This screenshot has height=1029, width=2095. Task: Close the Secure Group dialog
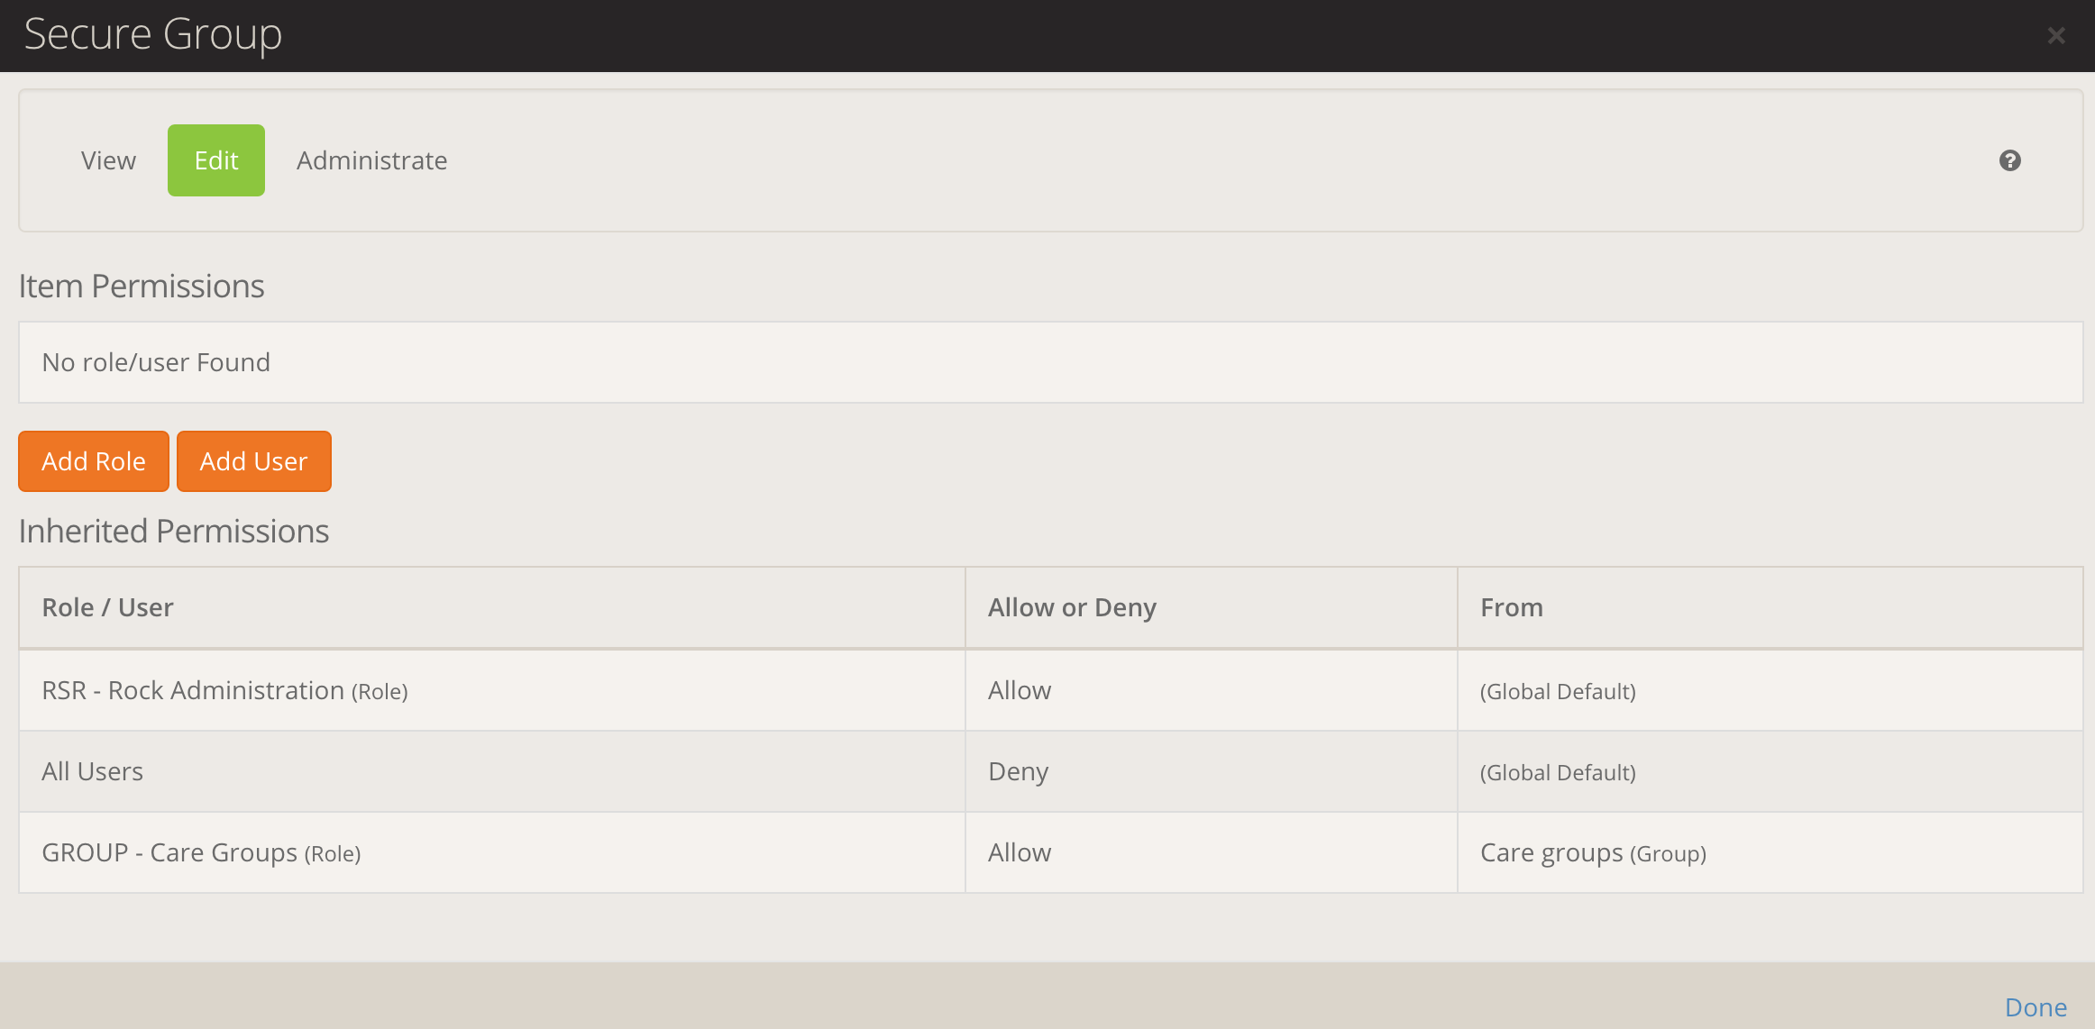(2055, 35)
